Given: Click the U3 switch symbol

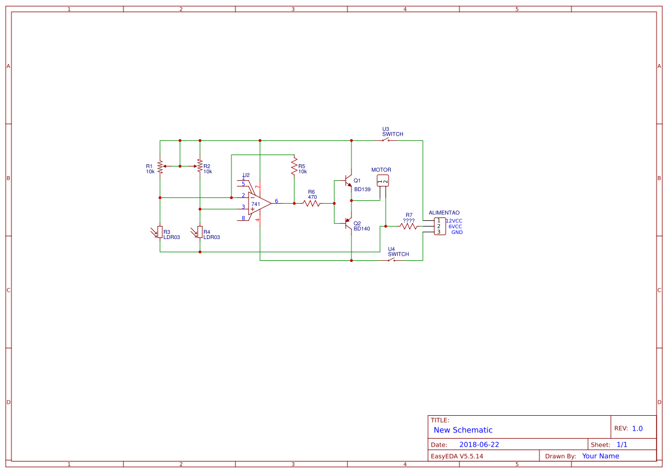Looking at the screenshot, I should point(386,140).
